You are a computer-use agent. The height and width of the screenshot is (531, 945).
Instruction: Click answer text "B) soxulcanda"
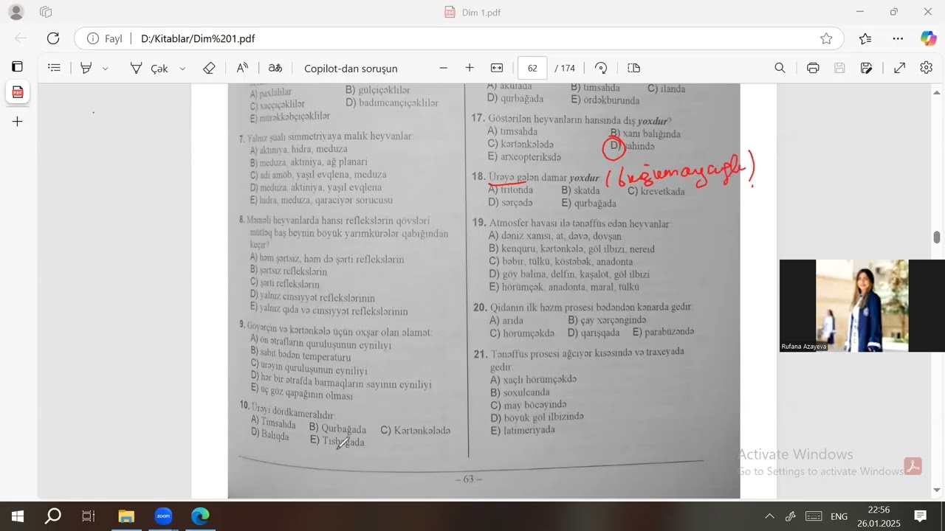point(520,392)
